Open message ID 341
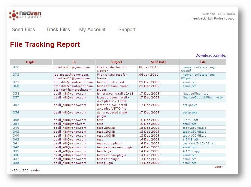This screenshot has width=251, height=187. click(x=16, y=143)
